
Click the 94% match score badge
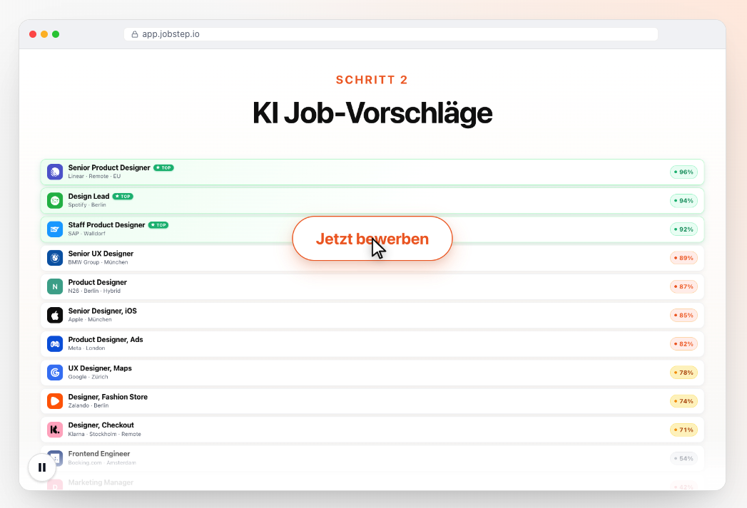684,201
